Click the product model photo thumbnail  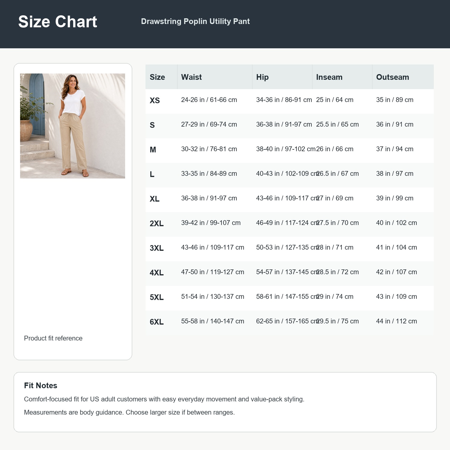coord(73,126)
